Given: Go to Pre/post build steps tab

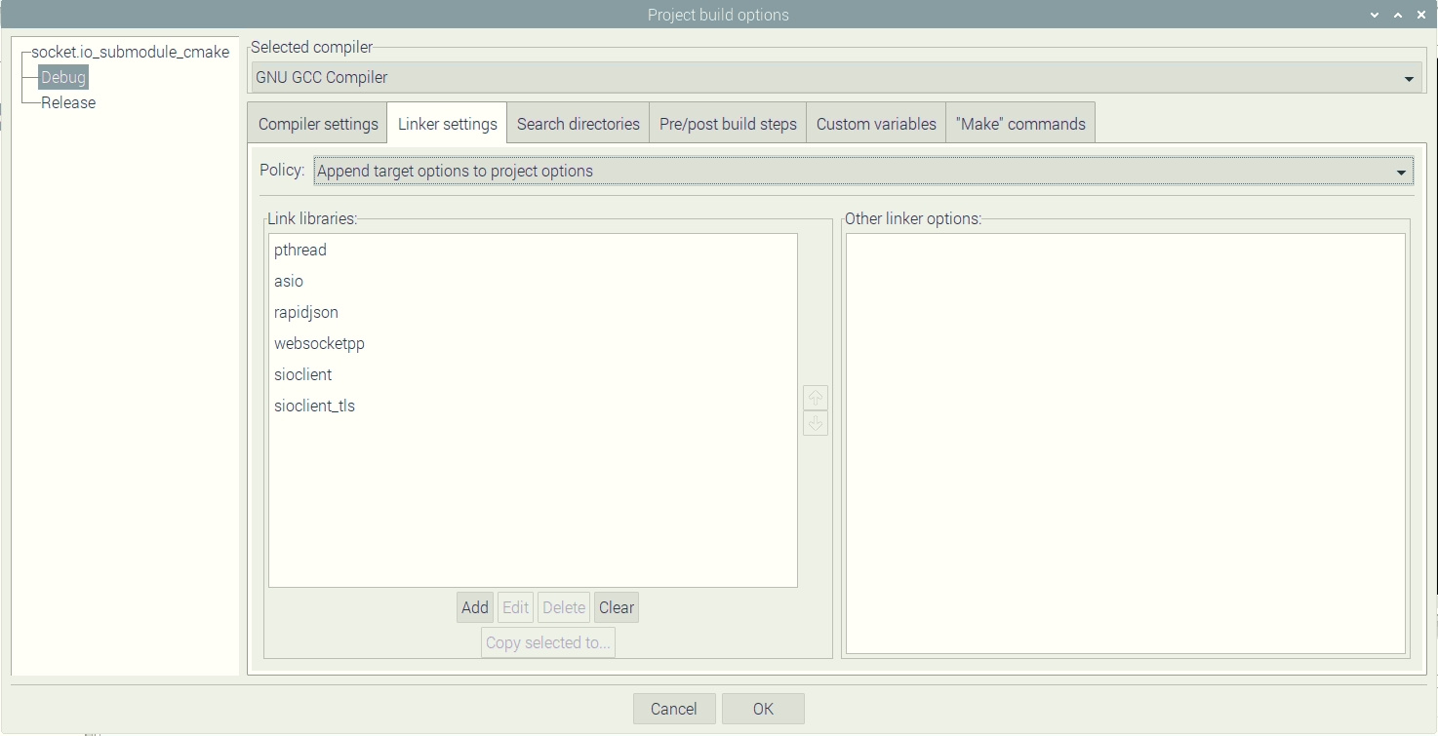Looking at the screenshot, I should pyautogui.click(x=728, y=124).
